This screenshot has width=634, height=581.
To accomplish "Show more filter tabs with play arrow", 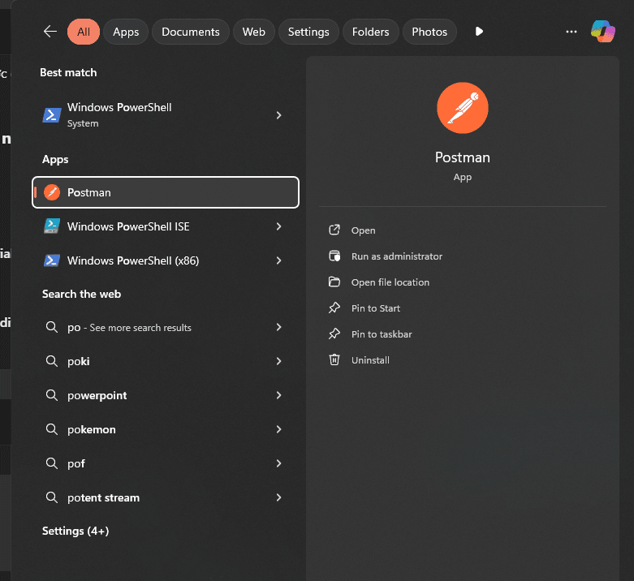I will tap(479, 32).
